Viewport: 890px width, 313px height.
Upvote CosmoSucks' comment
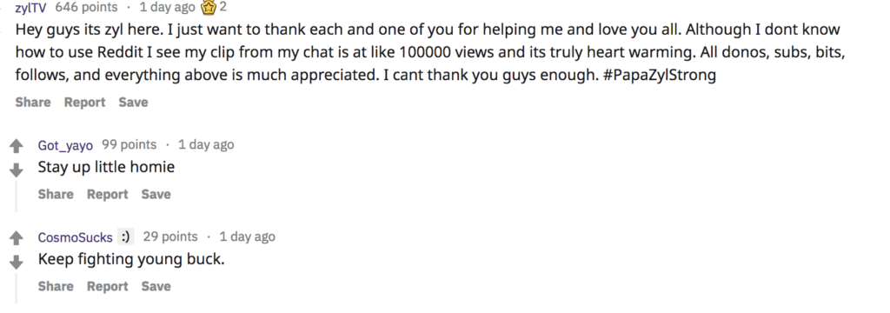point(16,238)
